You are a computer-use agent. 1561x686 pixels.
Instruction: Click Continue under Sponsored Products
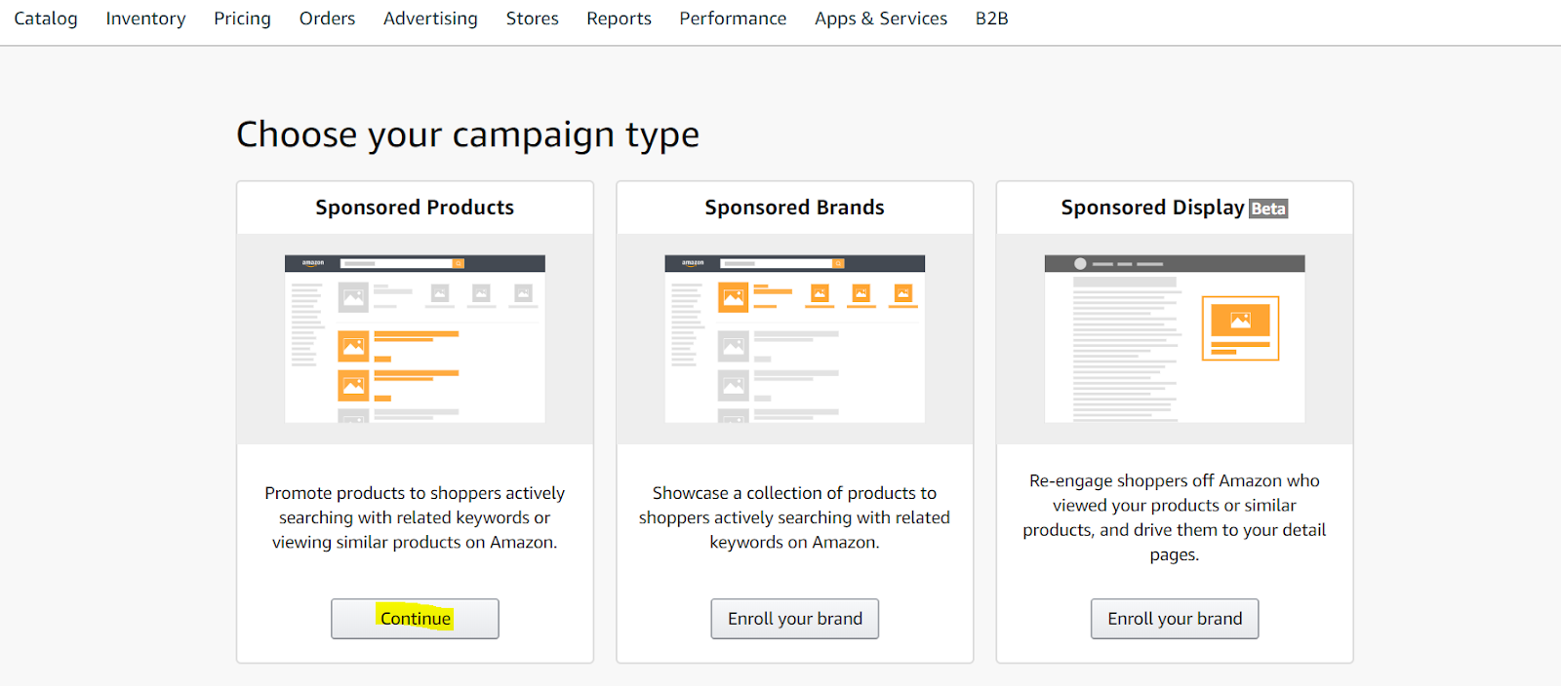pyautogui.click(x=415, y=619)
